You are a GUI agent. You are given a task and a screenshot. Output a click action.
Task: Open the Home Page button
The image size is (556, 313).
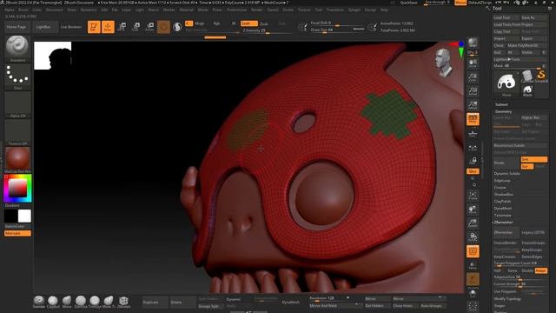(17, 27)
